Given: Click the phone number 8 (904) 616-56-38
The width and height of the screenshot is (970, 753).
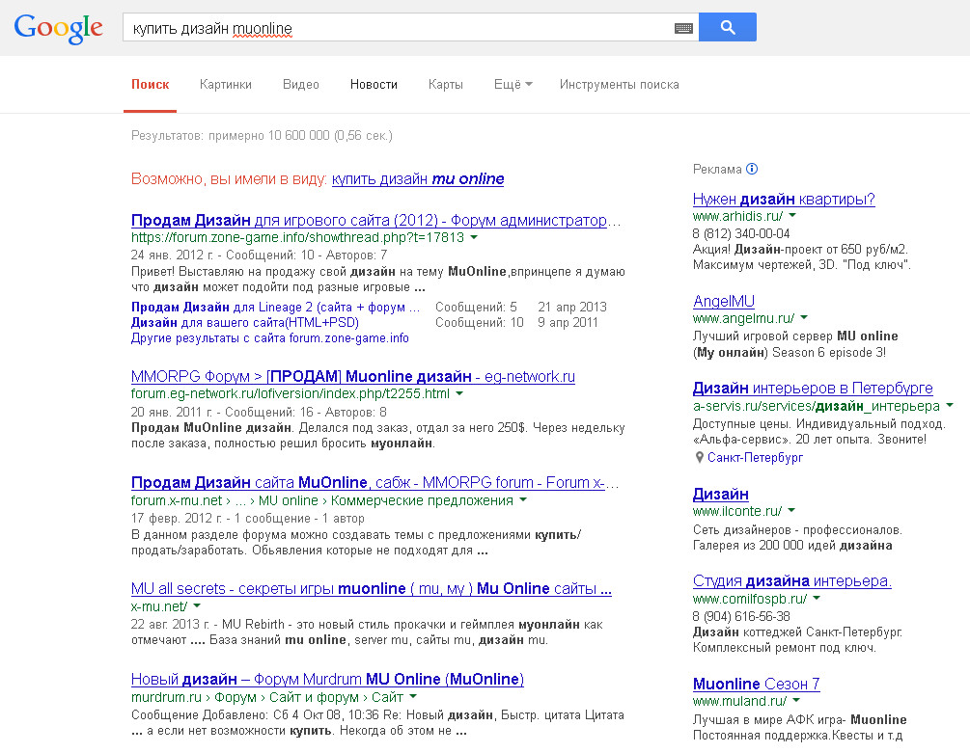Looking at the screenshot, I should pyautogui.click(x=741, y=616).
